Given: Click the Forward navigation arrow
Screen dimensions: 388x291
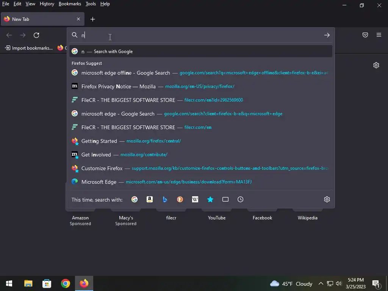Looking at the screenshot, I should pyautogui.click(x=23, y=35).
